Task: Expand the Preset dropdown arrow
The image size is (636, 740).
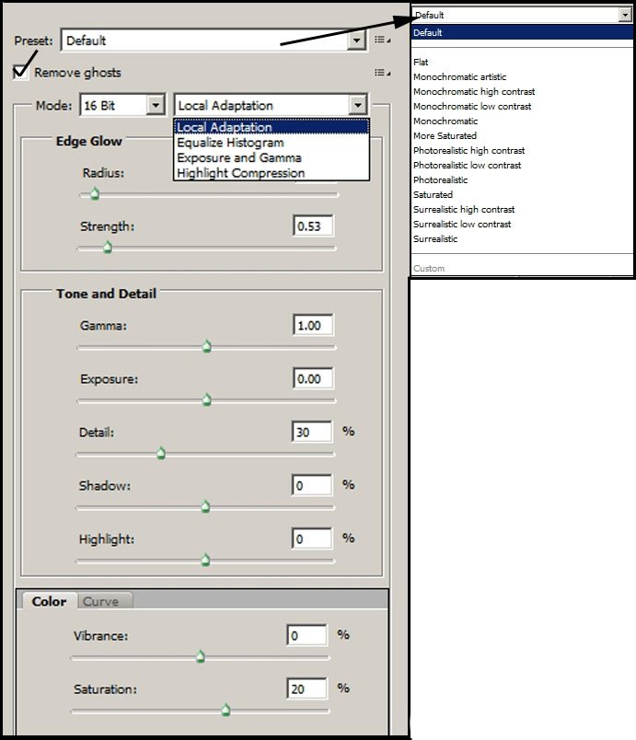Action: tap(357, 40)
